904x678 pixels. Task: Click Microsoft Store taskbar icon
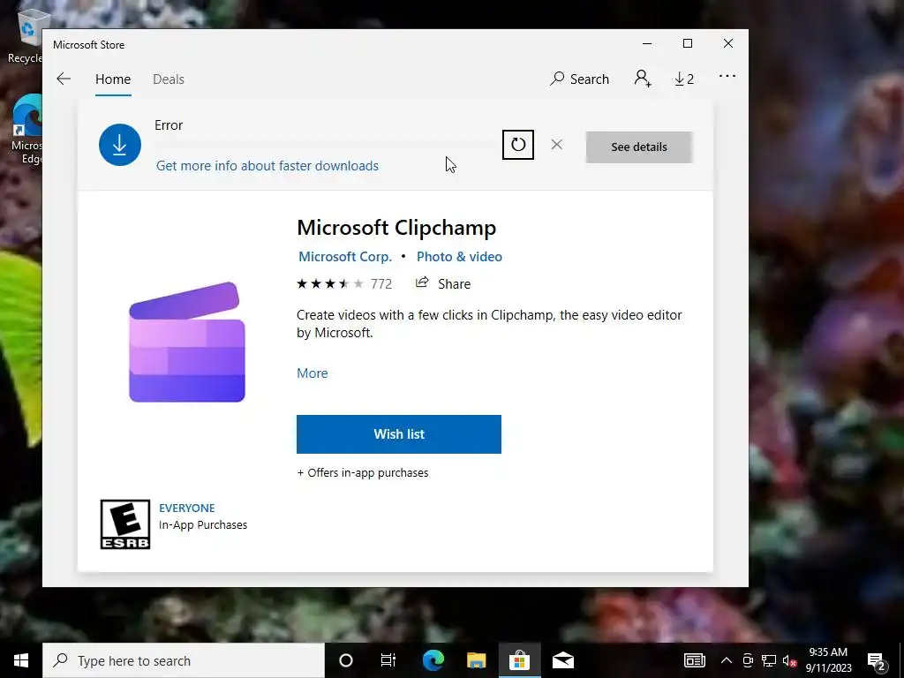(519, 660)
